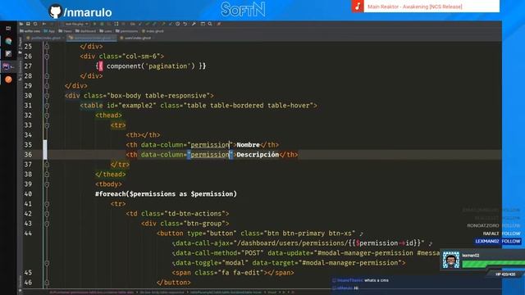
Task: Click FOLLOW next to RONOATZORO
Action: (511, 226)
